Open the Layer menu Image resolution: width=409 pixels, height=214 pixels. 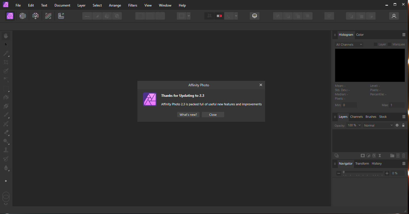(x=81, y=5)
